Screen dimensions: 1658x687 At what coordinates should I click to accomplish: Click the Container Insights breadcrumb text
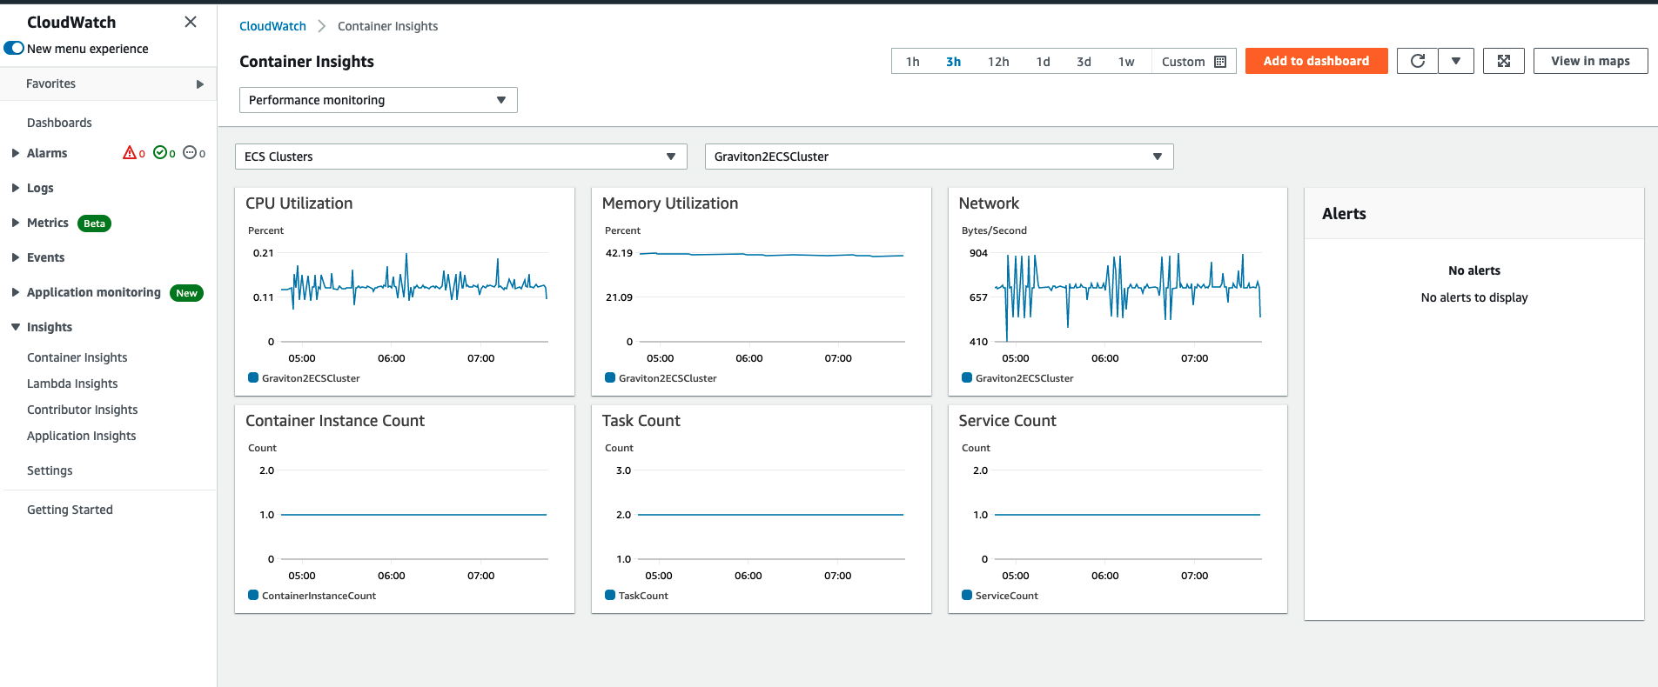coord(388,26)
